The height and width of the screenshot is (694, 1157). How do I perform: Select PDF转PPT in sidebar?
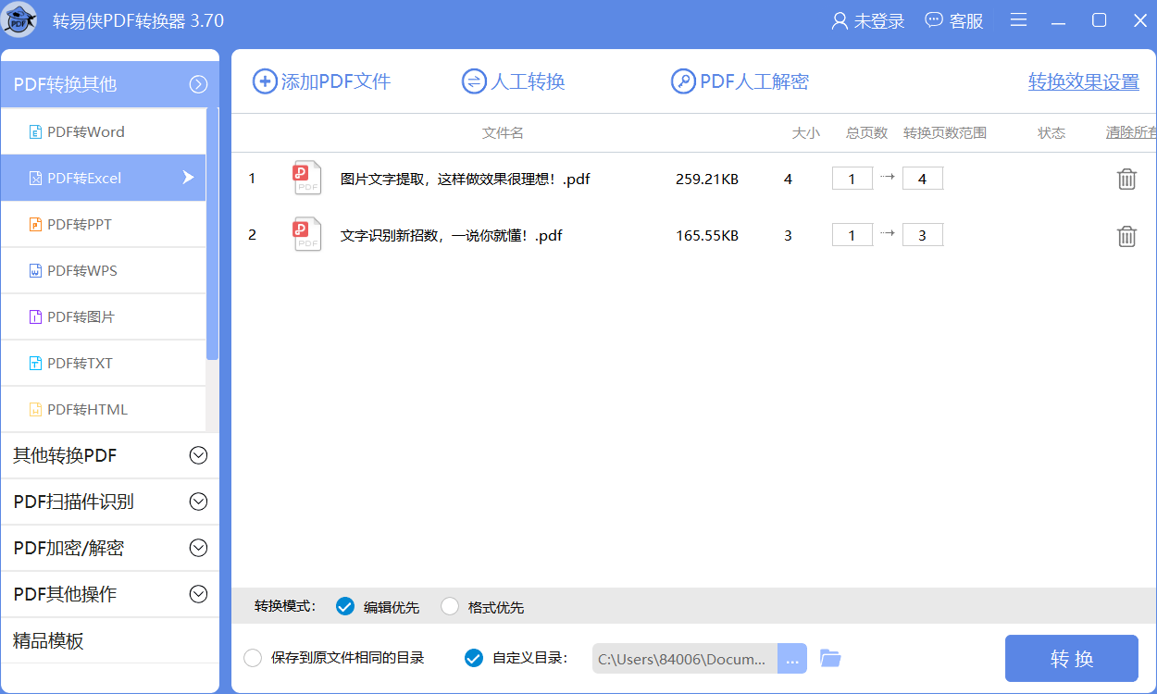coord(103,224)
